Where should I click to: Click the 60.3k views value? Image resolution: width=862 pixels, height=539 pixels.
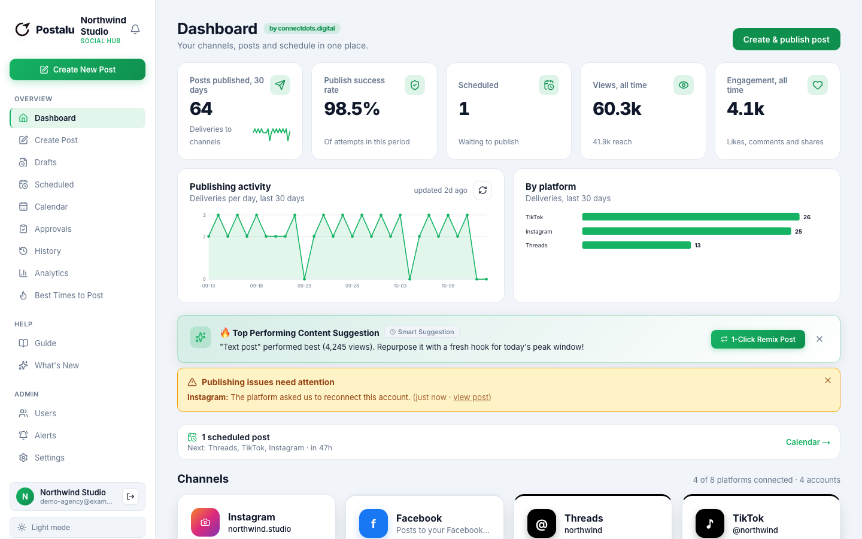tap(617, 109)
